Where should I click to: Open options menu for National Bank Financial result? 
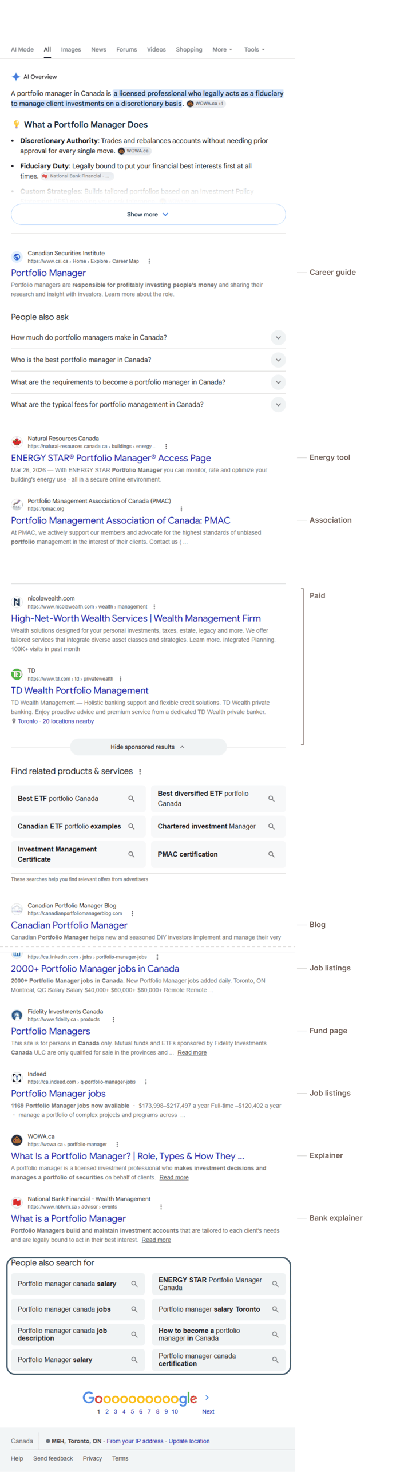click(161, 1207)
